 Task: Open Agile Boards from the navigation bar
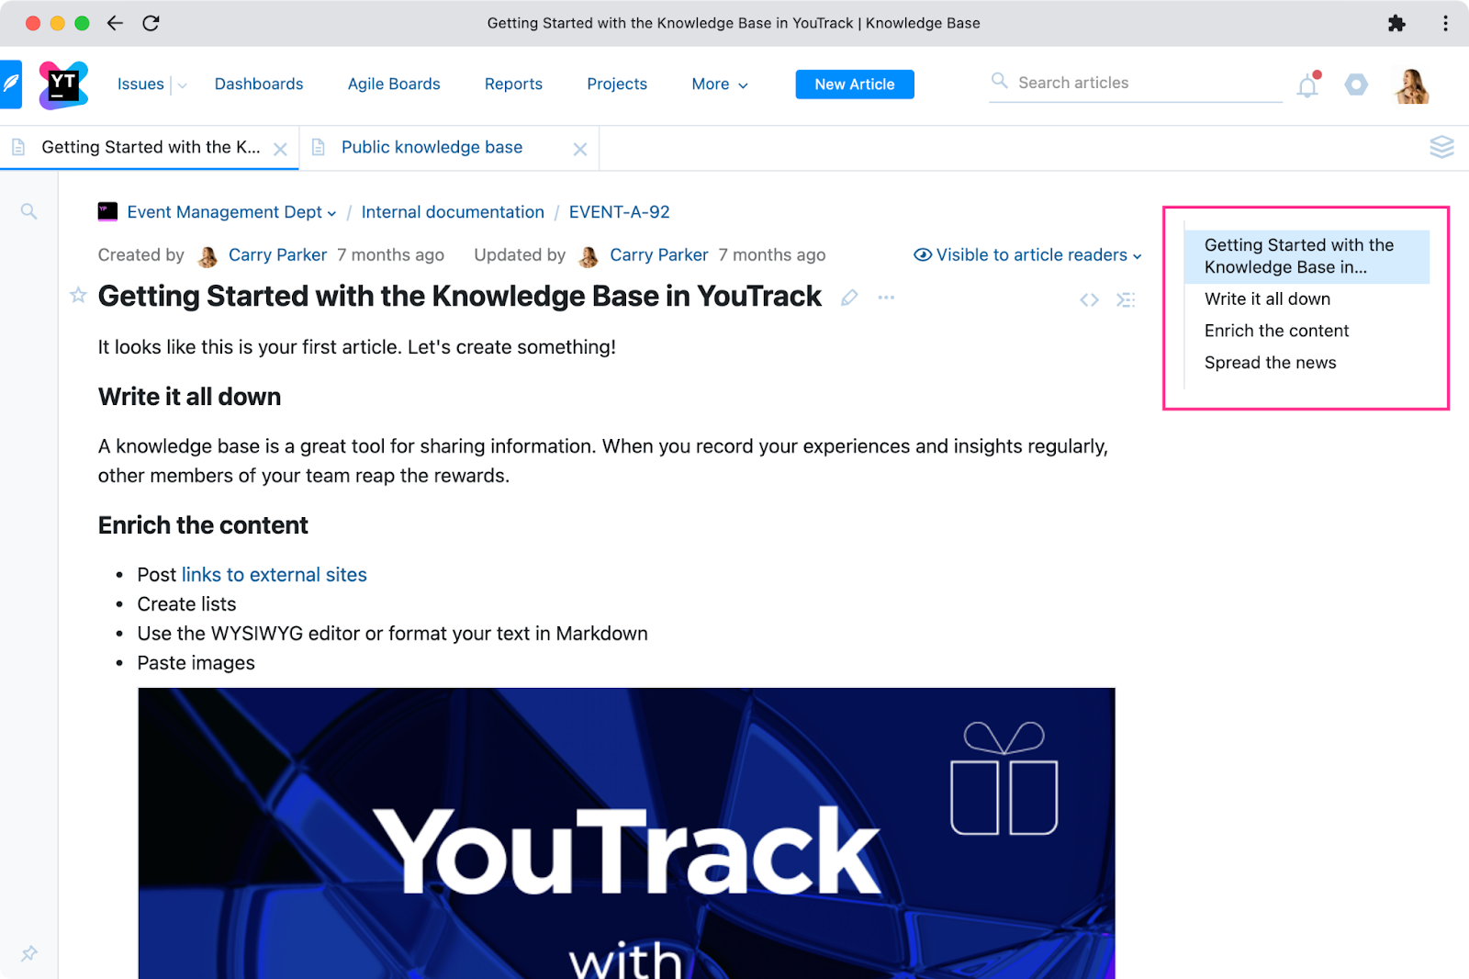click(x=394, y=84)
